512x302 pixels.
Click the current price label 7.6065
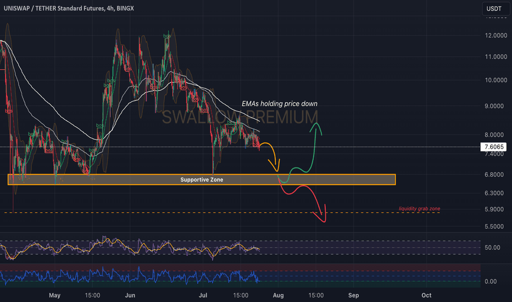point(493,147)
